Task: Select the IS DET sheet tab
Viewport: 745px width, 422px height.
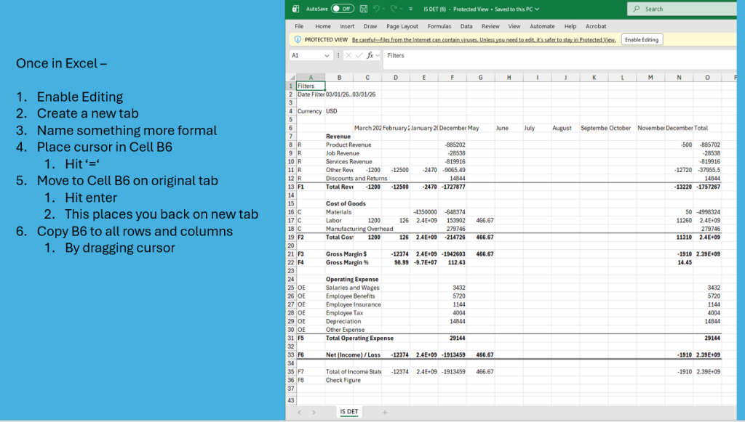Action: 348,412
